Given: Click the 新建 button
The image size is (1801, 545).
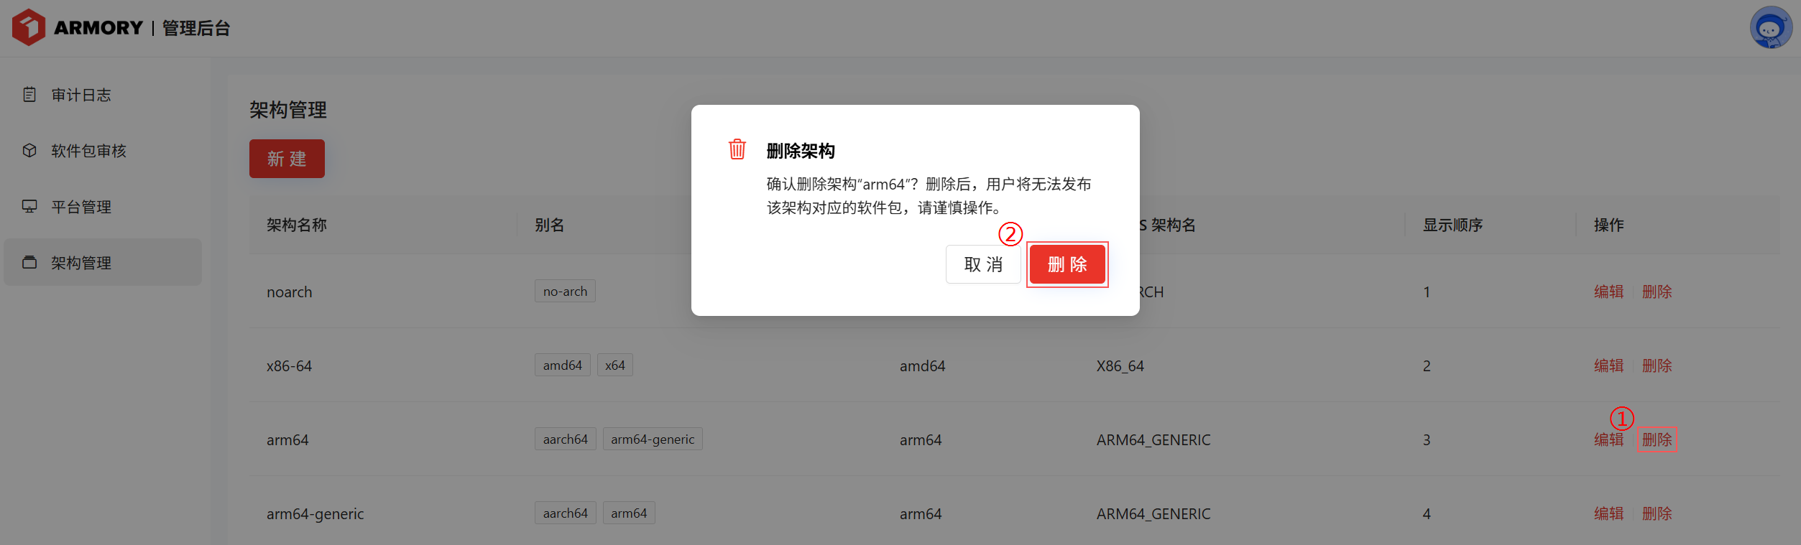Looking at the screenshot, I should pyautogui.click(x=287, y=159).
